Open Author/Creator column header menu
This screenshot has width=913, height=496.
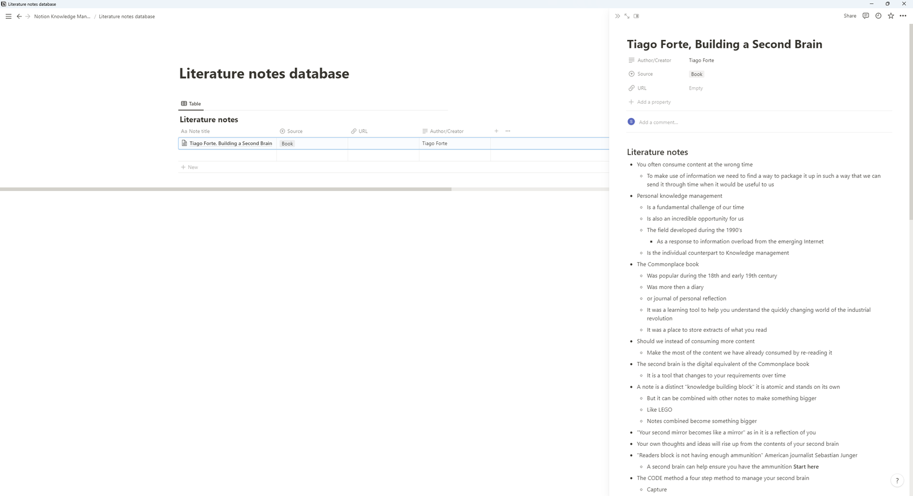tap(443, 131)
